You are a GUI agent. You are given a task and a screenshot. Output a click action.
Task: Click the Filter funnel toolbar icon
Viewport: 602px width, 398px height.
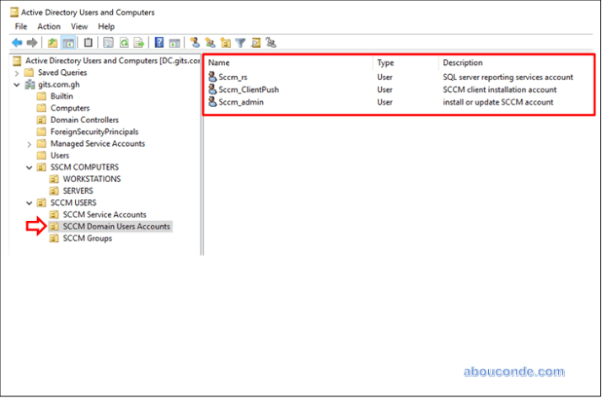coord(240,42)
